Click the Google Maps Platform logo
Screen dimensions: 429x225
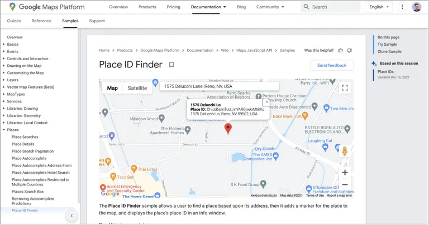(x=47, y=7)
